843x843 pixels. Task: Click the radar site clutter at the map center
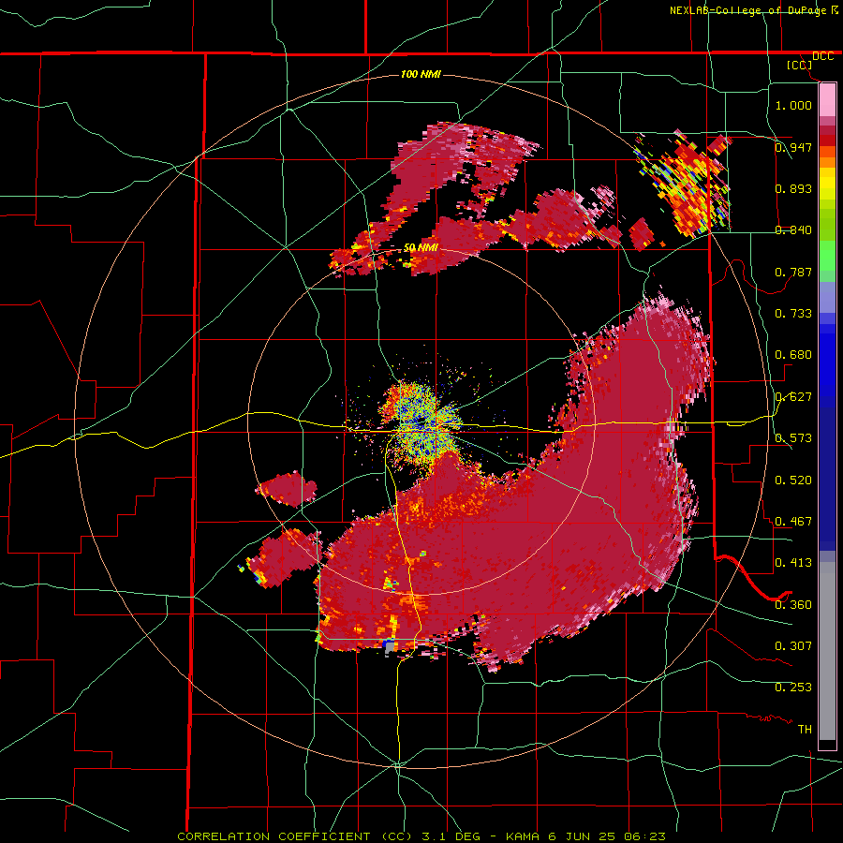[x=422, y=424]
